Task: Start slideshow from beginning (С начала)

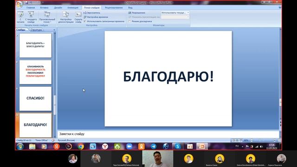Action: click(x=20, y=17)
